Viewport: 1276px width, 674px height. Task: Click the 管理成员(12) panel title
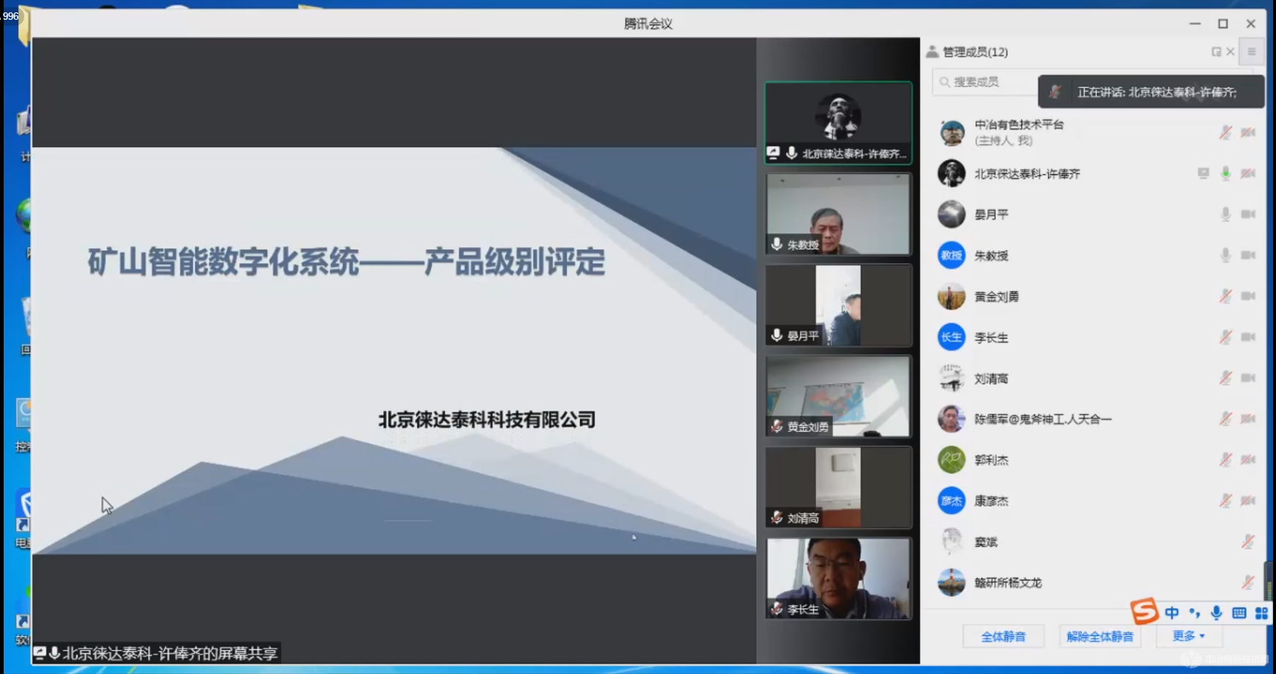pyautogui.click(x=975, y=52)
